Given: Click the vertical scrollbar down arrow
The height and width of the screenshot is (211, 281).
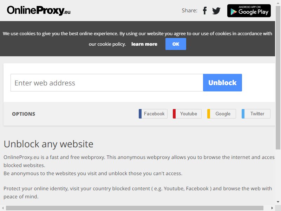Looking at the screenshot, I should (278, 202).
